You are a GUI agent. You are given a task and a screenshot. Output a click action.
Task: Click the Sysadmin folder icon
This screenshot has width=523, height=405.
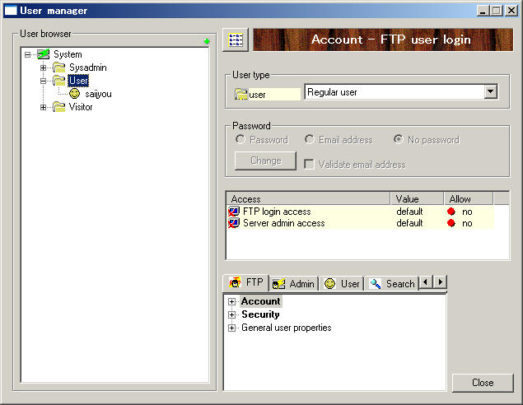point(59,67)
